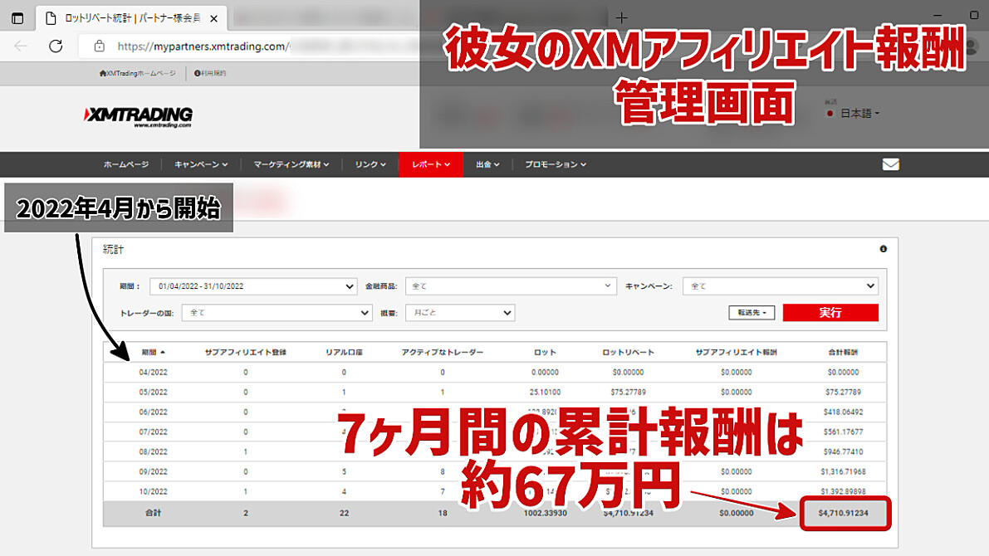Click the ロット column header
Screen dimensions: 989x556
tap(545, 353)
